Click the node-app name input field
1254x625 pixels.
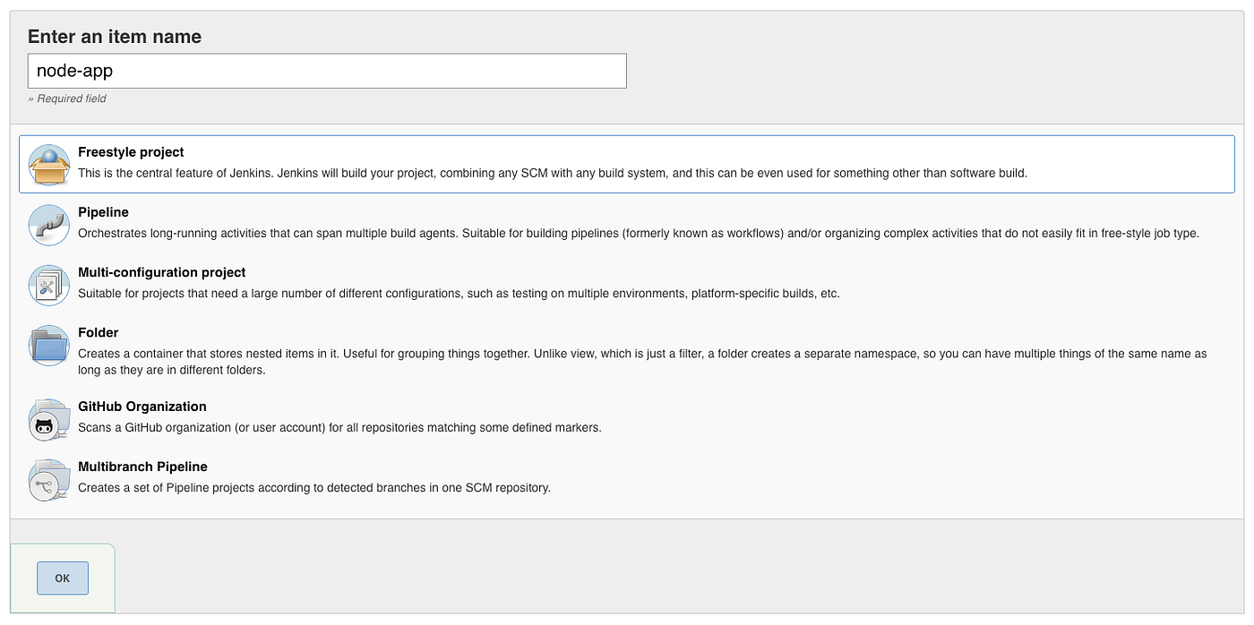(x=326, y=70)
